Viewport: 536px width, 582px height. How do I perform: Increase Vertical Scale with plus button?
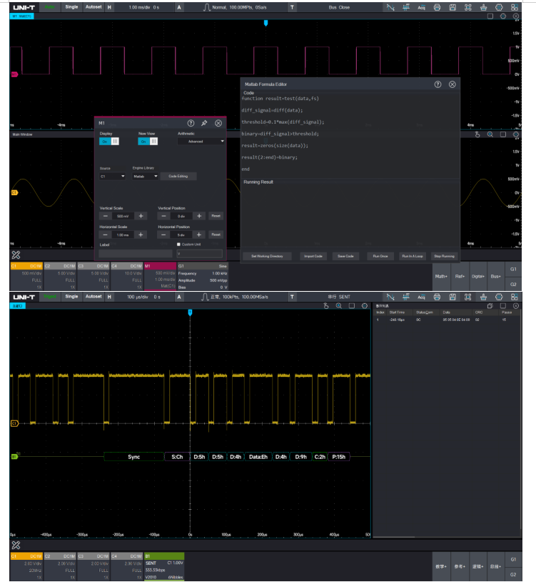tap(141, 215)
